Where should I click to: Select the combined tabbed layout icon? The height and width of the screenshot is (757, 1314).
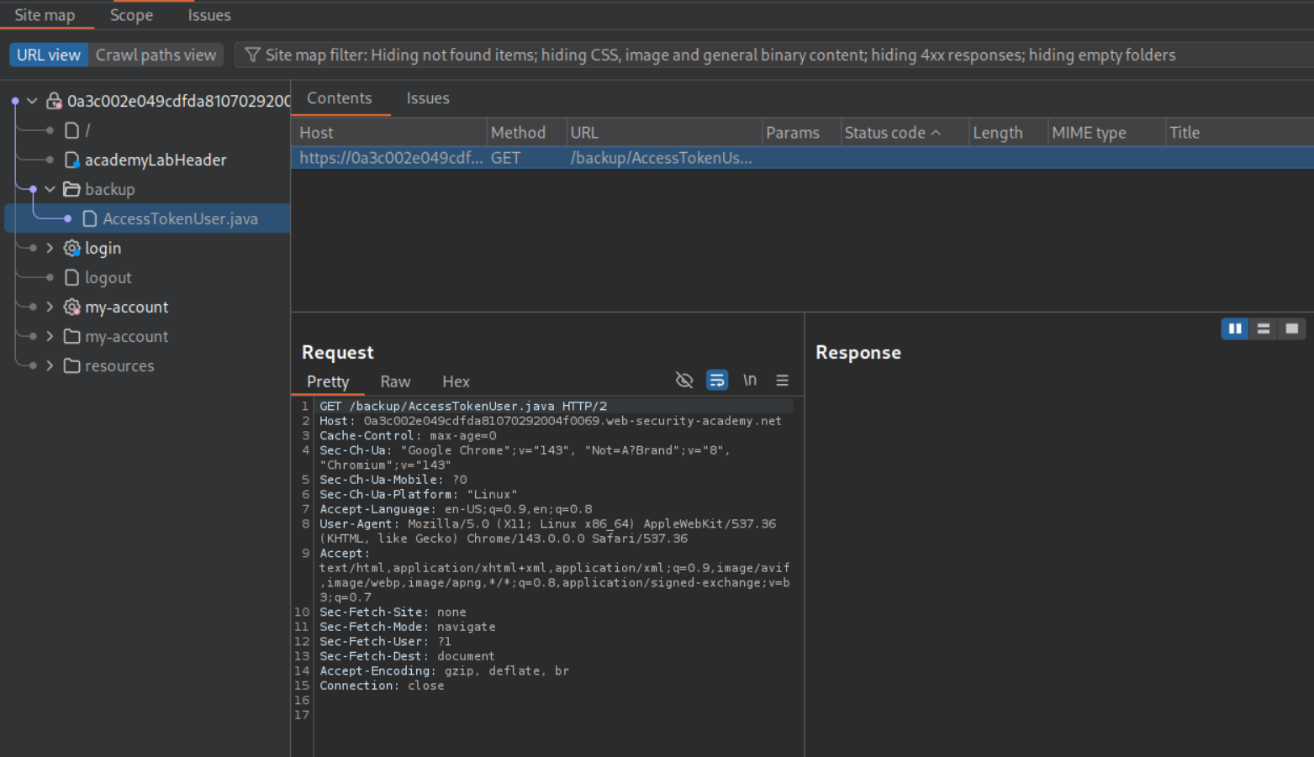(1291, 329)
